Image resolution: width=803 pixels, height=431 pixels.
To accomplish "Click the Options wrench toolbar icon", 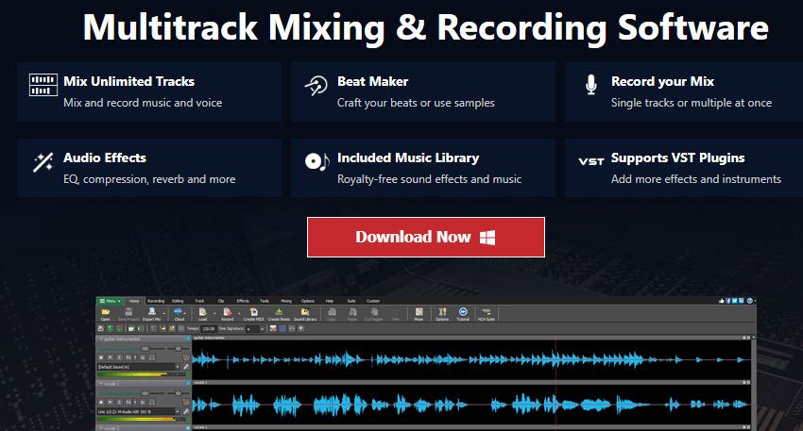I will [x=442, y=314].
